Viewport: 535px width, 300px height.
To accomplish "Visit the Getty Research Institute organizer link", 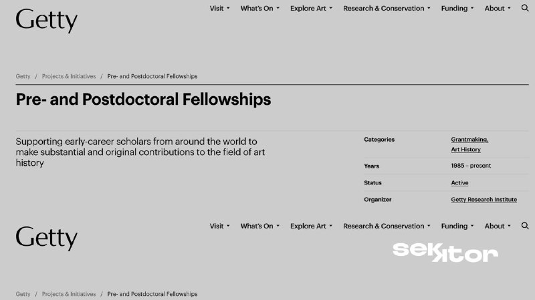I will 484,199.
